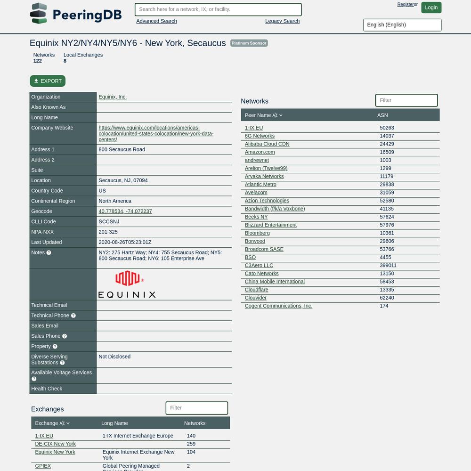Open Blizzard Entertainment network
The width and height of the screenshot is (471, 471).
(x=271, y=225)
